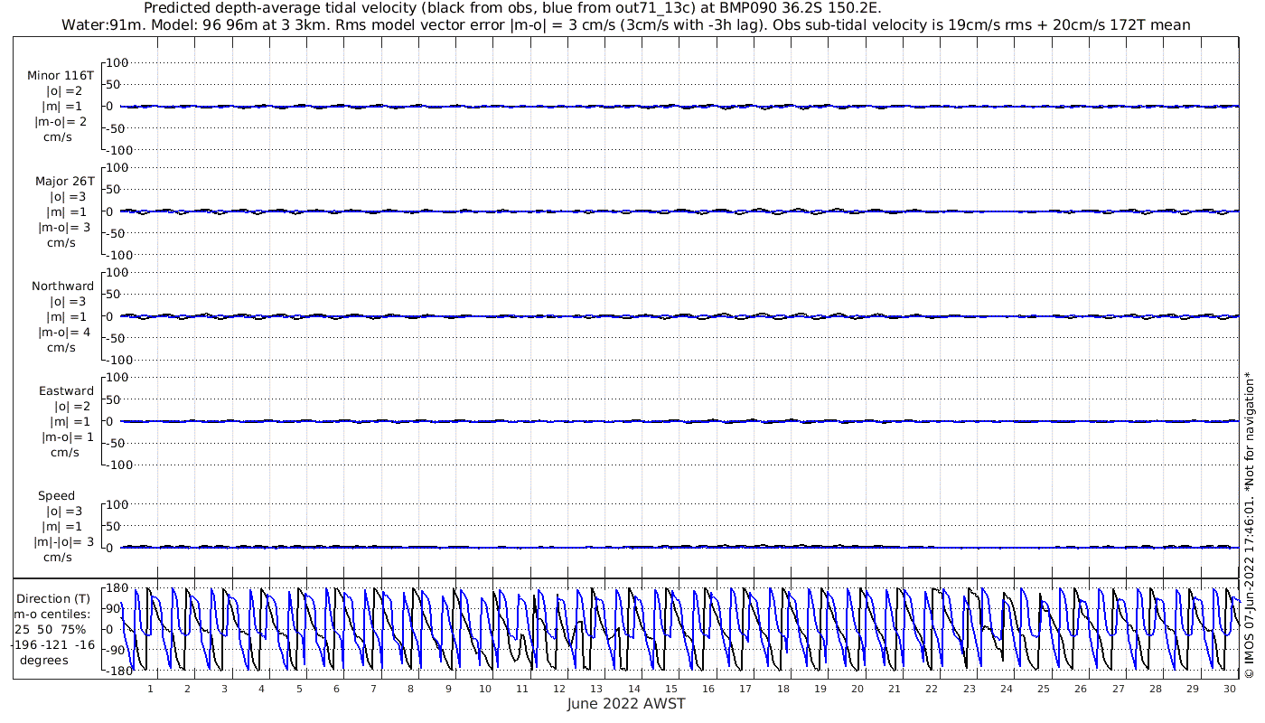
Task: Click "|o| =2" in the Minor 116T label
Action: tap(64, 91)
